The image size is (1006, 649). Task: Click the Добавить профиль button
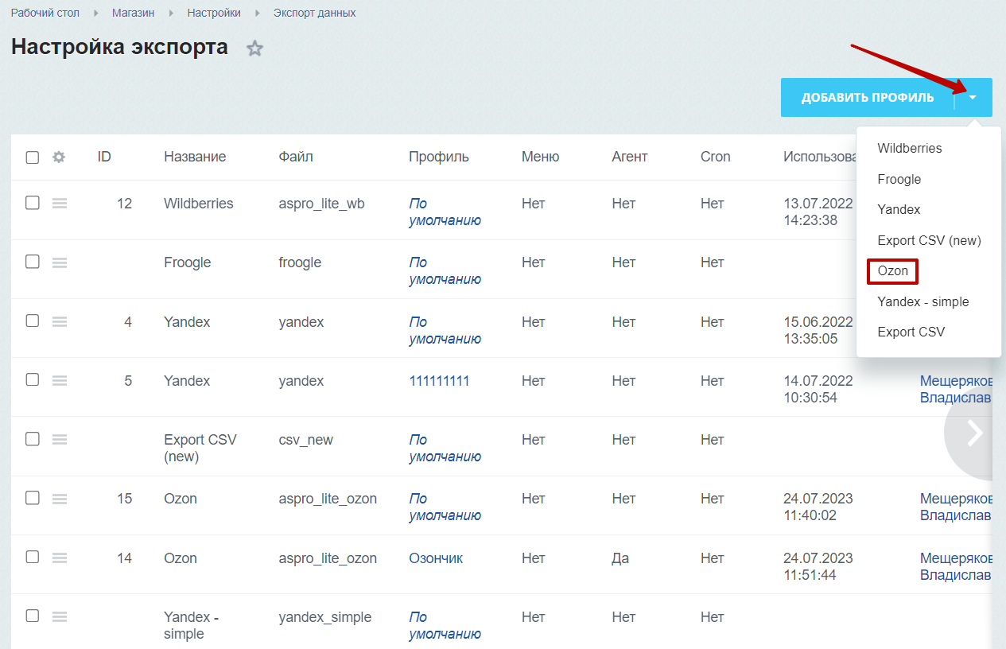click(868, 98)
